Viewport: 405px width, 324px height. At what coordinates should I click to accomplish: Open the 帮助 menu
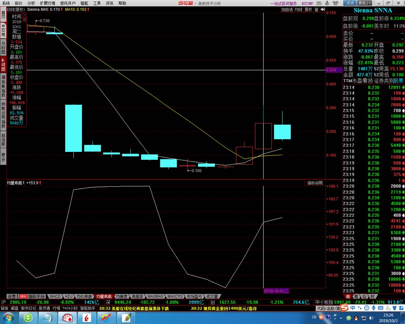click(x=122, y=3)
